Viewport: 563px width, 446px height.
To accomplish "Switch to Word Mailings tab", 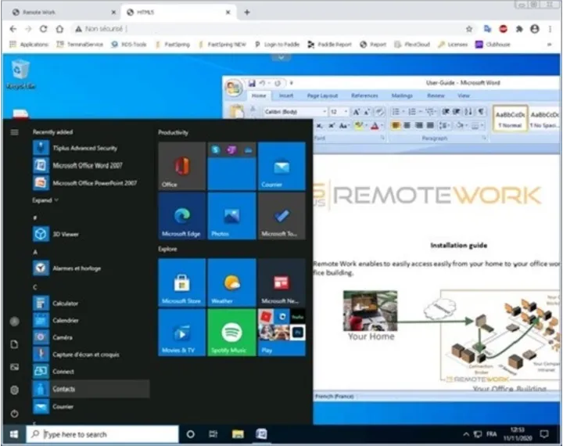I will (402, 95).
